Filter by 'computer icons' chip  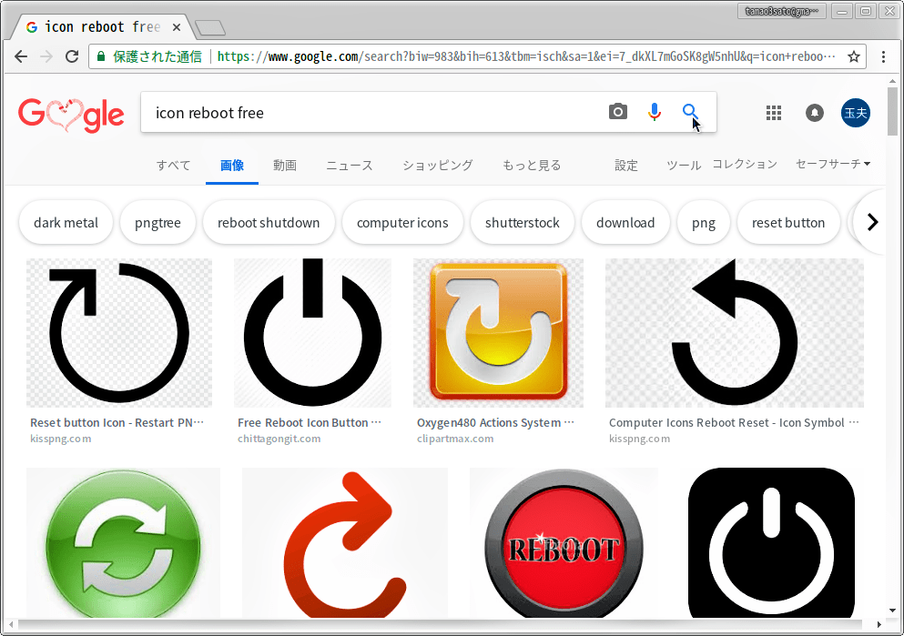point(402,222)
